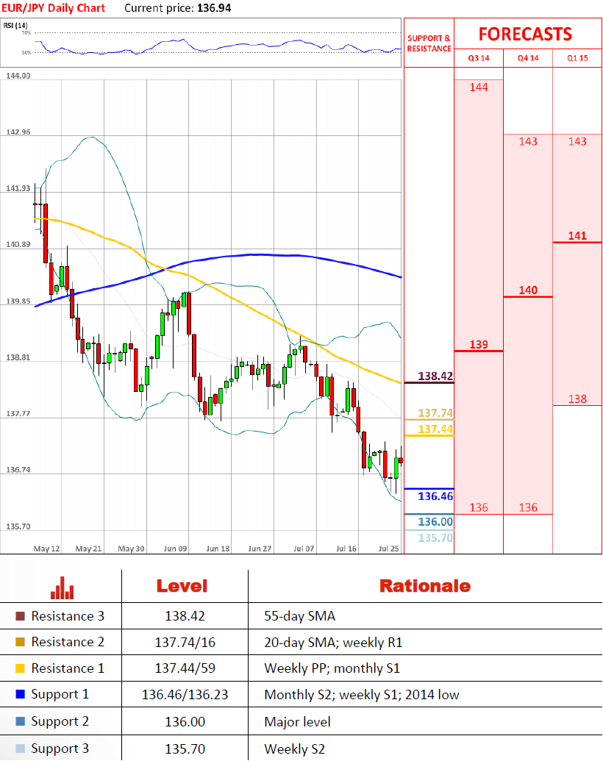
Task: Click the 137.44 resistance level marker
Action: 435,429
